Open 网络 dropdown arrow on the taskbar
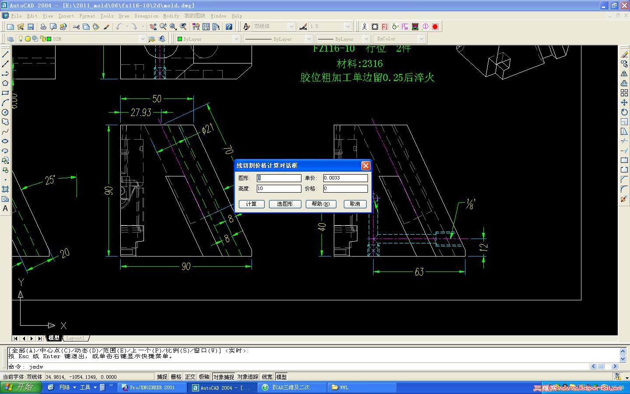The width and height of the screenshot is (630, 394). 74,387
